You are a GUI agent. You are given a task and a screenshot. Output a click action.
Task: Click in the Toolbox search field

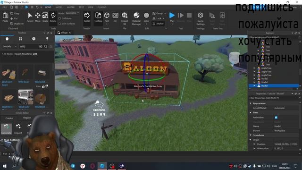tap(29, 46)
